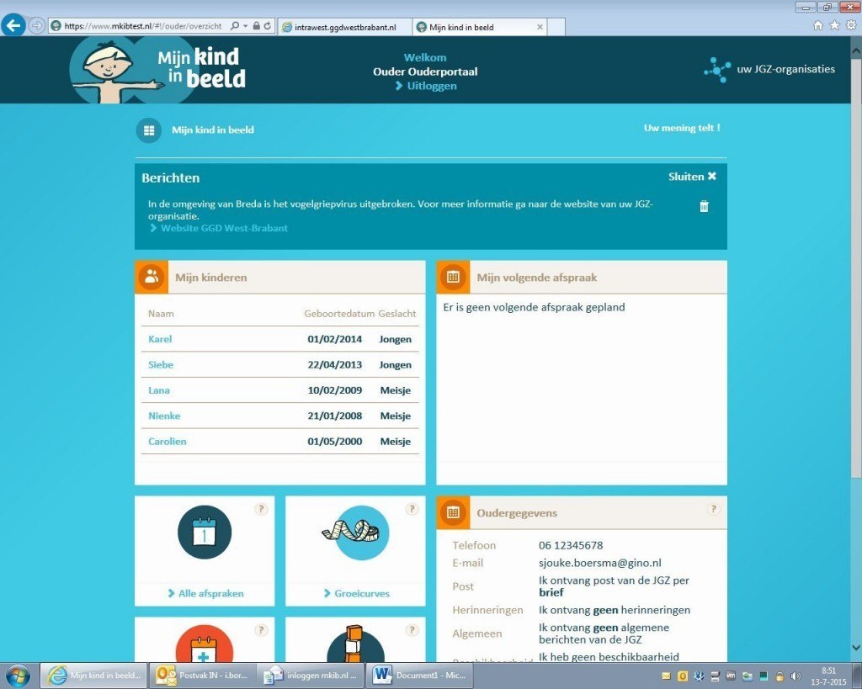The width and height of the screenshot is (862, 689).
Task: Open child Lana's record
Action: pyautogui.click(x=159, y=390)
